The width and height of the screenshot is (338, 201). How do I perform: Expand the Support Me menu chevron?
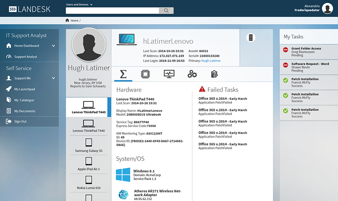click(x=53, y=78)
